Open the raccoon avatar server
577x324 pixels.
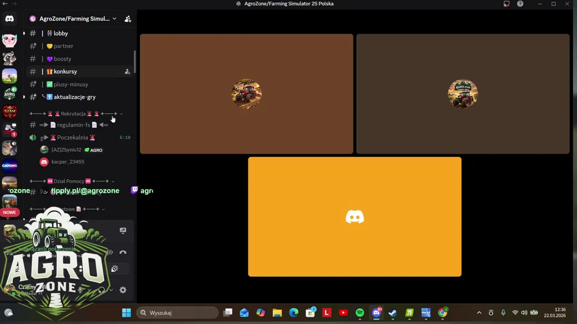pos(9,58)
